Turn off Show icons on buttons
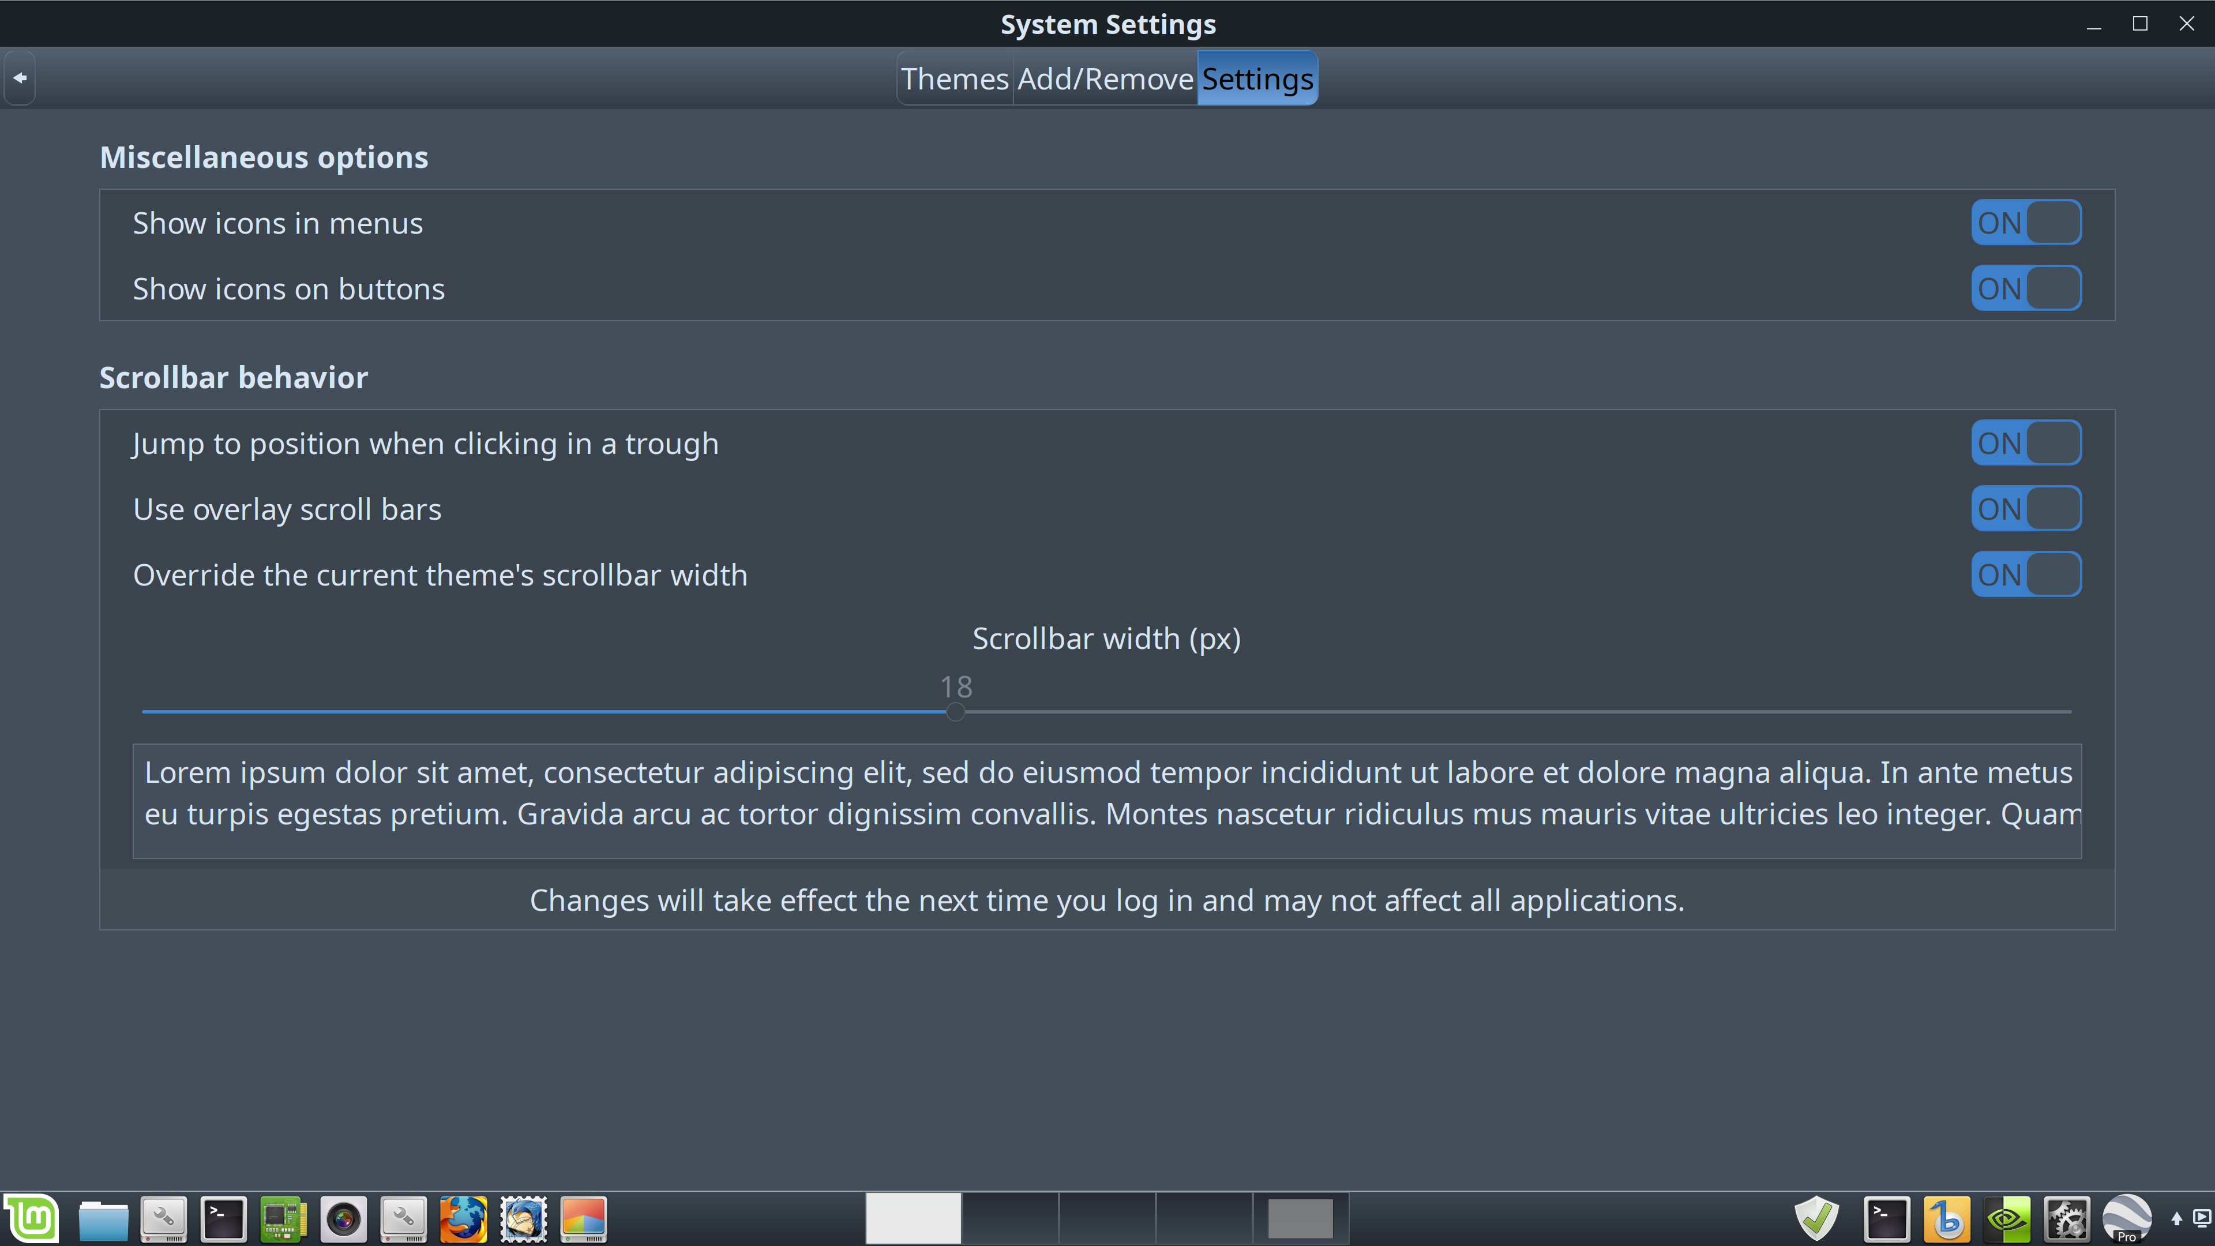This screenshot has height=1246, width=2215. 2026,288
